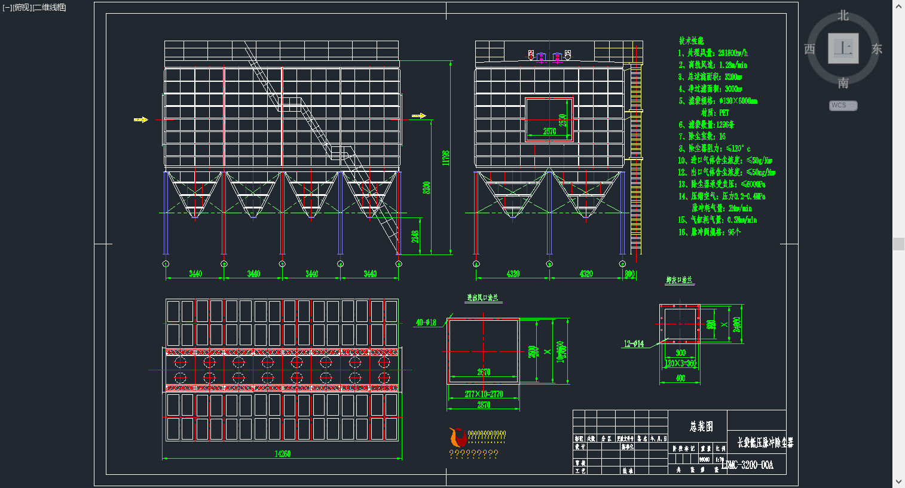This screenshot has height=488, width=905.
Task: Click the ViewCube 上 (top) face
Action: click(843, 48)
